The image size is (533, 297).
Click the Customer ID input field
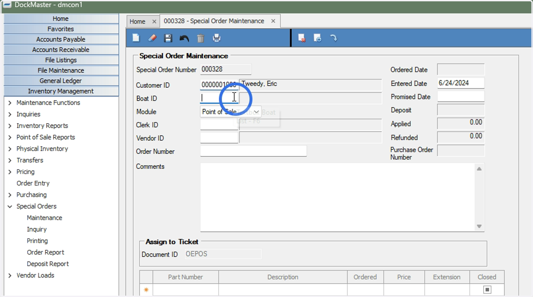pos(219,85)
